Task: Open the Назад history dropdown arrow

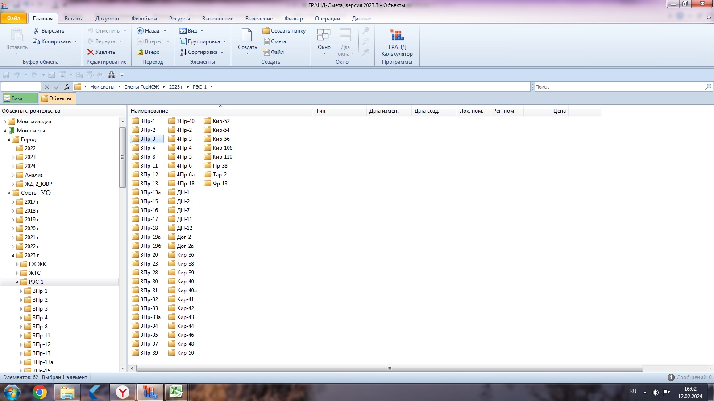Action: (165, 31)
